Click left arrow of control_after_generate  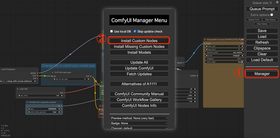[x=29, y=112]
